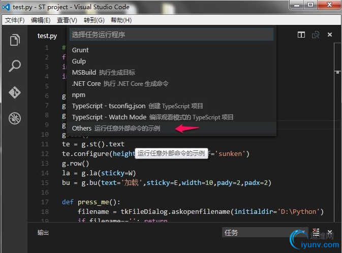Viewport: 342px width, 253px height.
Task: Click the tkFileDialog.askopenfilename code line
Action: [201, 212]
